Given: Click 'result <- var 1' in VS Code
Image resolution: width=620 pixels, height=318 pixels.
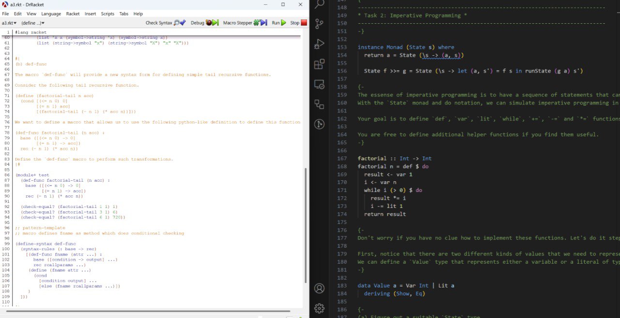Looking at the screenshot, I should pos(388,175).
